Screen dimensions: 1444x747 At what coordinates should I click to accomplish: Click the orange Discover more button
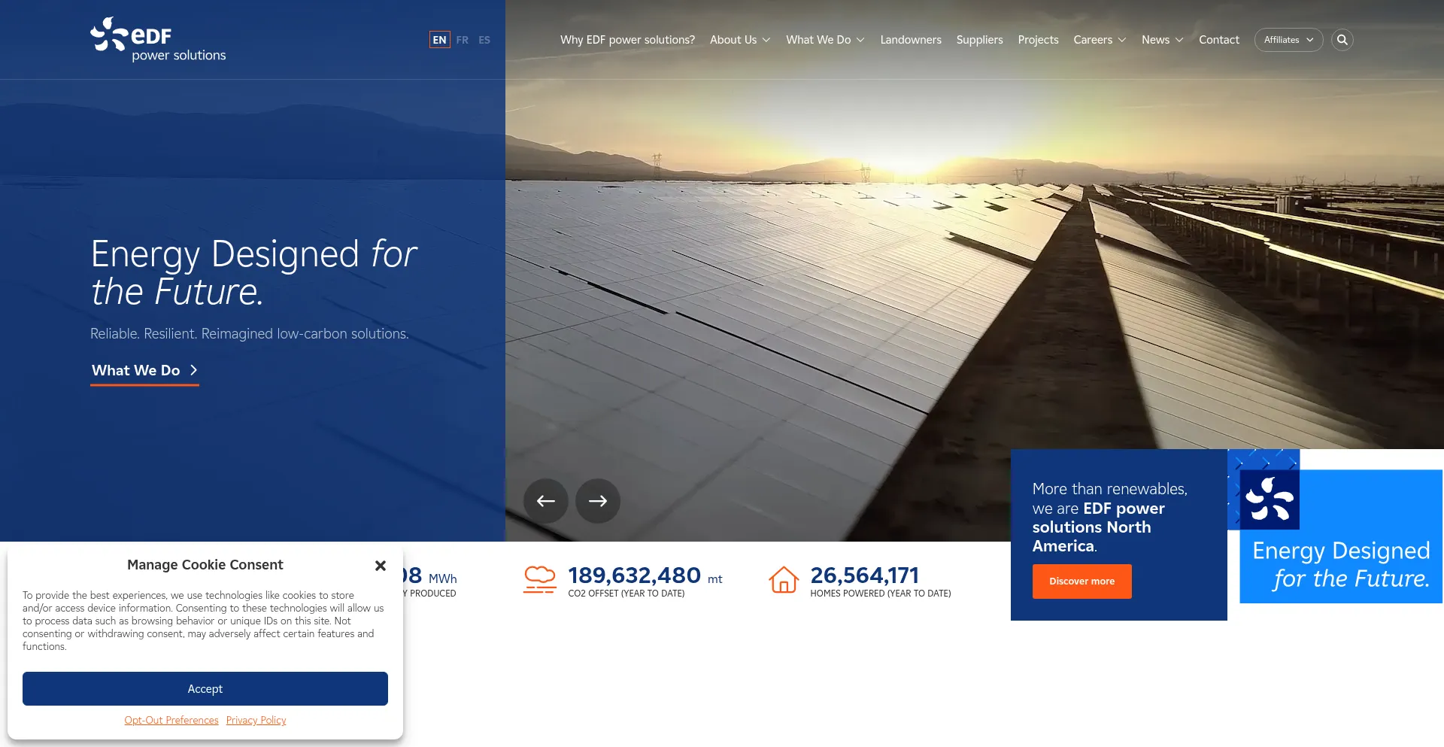pos(1081,582)
